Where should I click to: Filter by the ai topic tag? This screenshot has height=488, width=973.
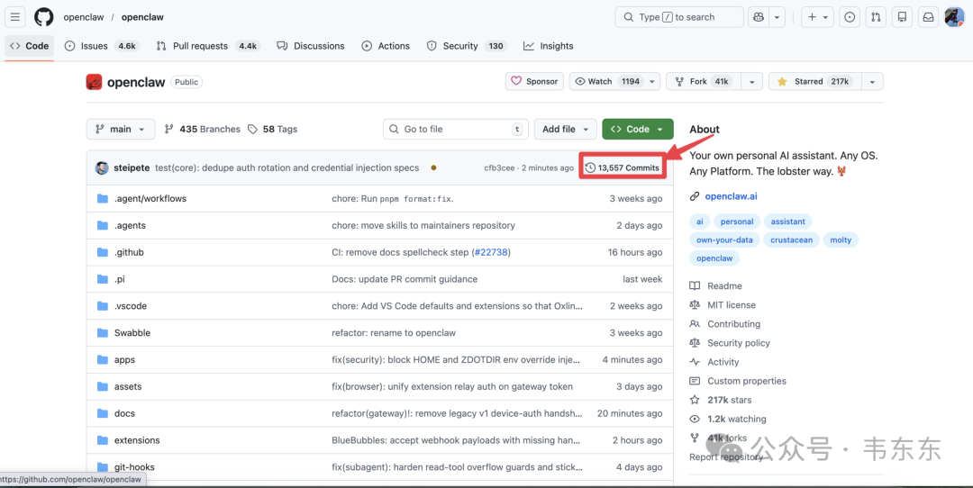coord(699,221)
